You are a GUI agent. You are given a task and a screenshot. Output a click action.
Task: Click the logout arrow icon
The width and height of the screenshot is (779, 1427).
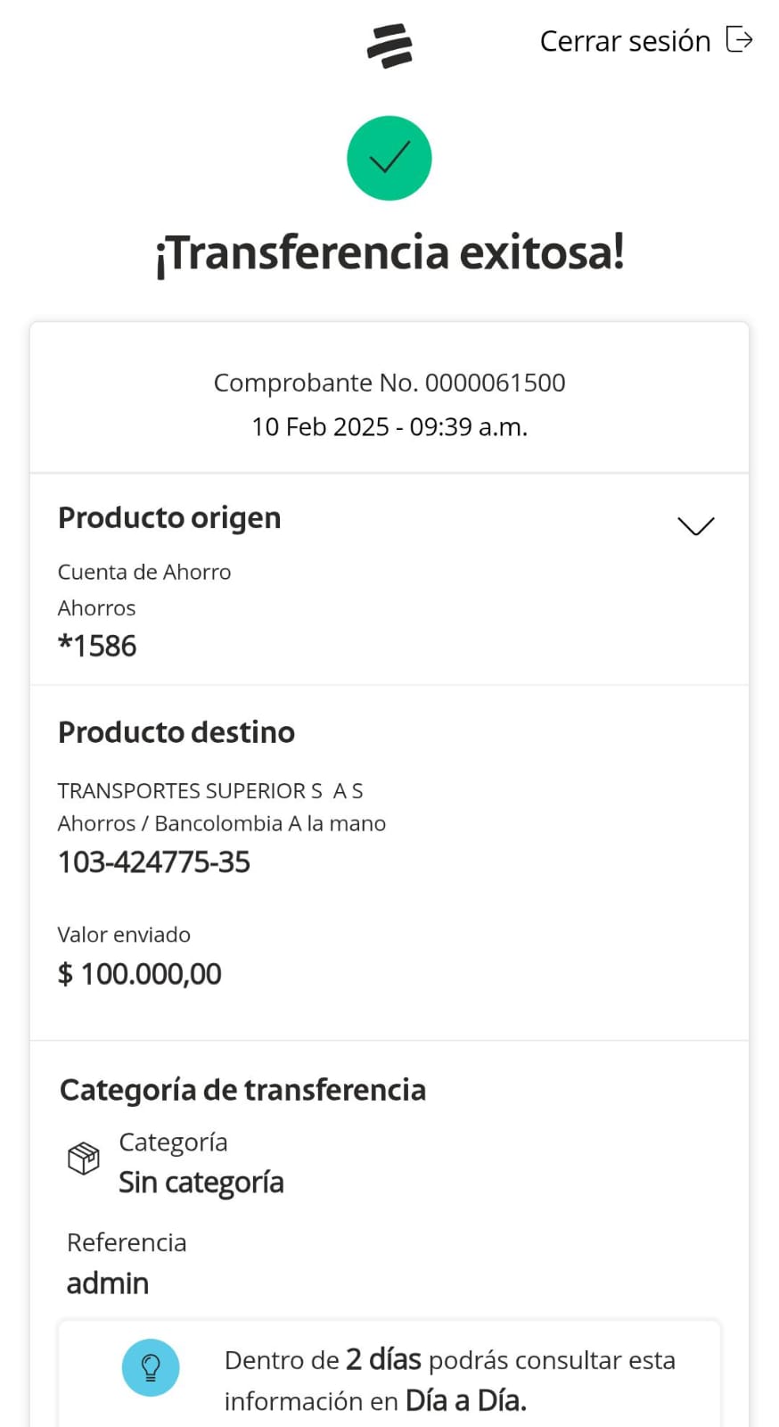point(739,40)
